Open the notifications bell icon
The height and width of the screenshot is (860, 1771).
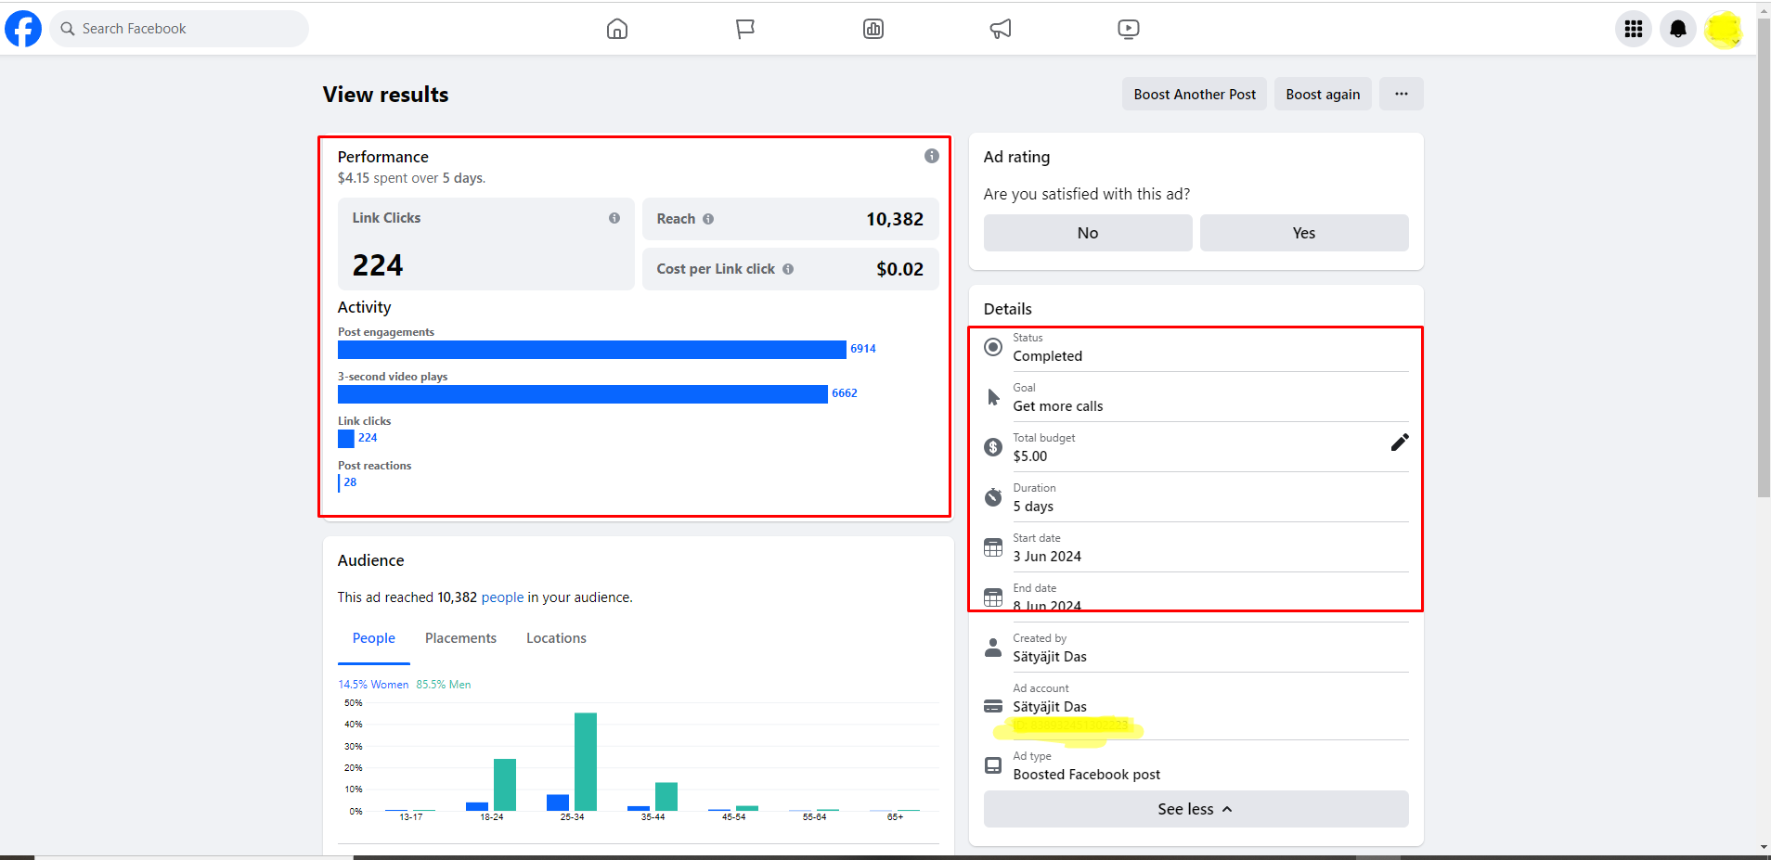point(1678,29)
